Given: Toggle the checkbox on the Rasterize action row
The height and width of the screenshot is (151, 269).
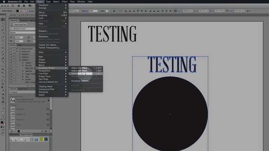Looking at the screenshot, I should click(x=11, y=71).
